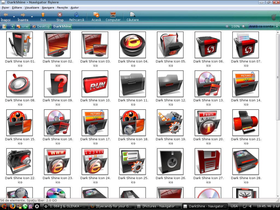Click the vertical scrollbar thumb
Screen dimensions: 280x210
point(278,77)
